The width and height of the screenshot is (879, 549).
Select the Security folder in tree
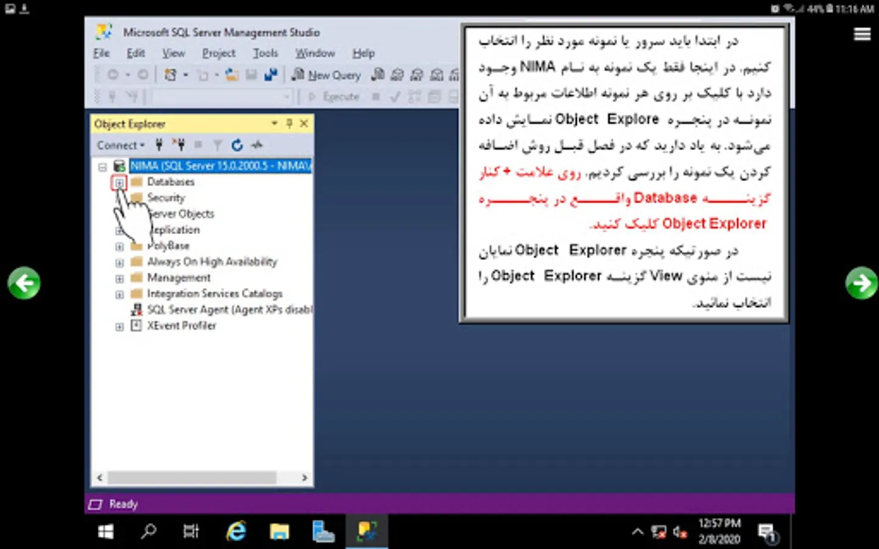(165, 198)
